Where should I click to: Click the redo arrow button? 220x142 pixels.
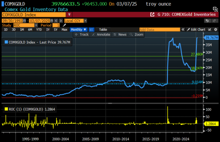(x=214, y=21)
